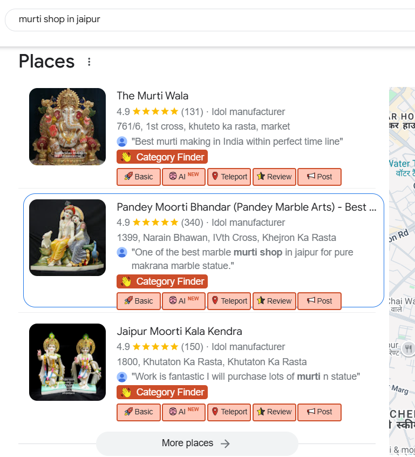Screen dimensions: 415x457
Task: Click Basic button under Jaipur Moorti Kala Kendra
Action: tap(139, 412)
